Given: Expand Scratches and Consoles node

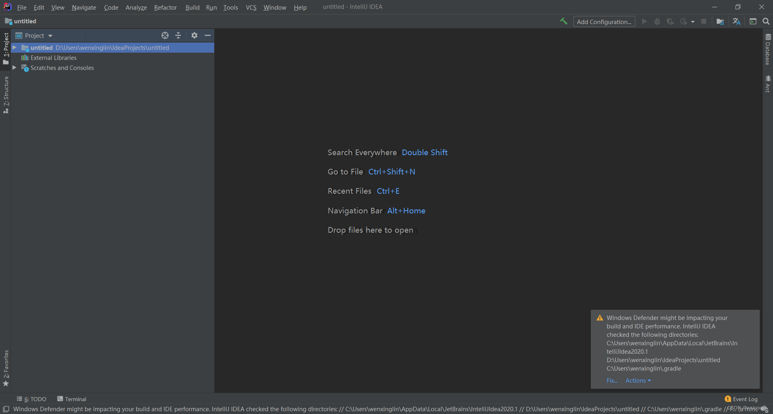Looking at the screenshot, I should 14,68.
